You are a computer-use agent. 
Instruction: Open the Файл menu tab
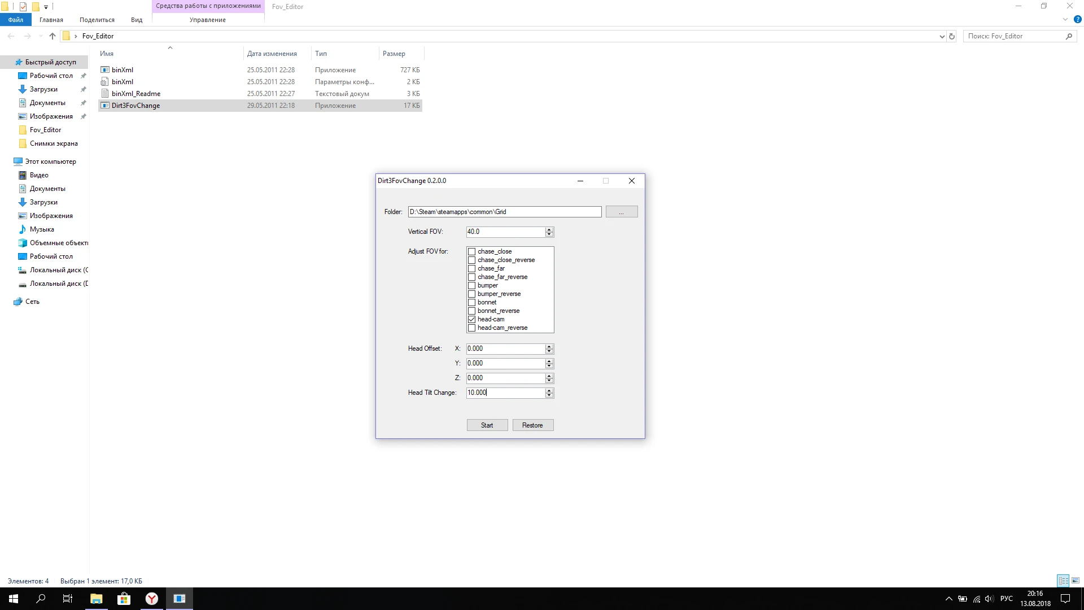(16, 20)
